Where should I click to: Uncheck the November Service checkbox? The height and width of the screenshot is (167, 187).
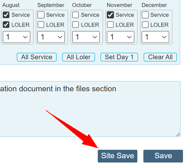110,15
